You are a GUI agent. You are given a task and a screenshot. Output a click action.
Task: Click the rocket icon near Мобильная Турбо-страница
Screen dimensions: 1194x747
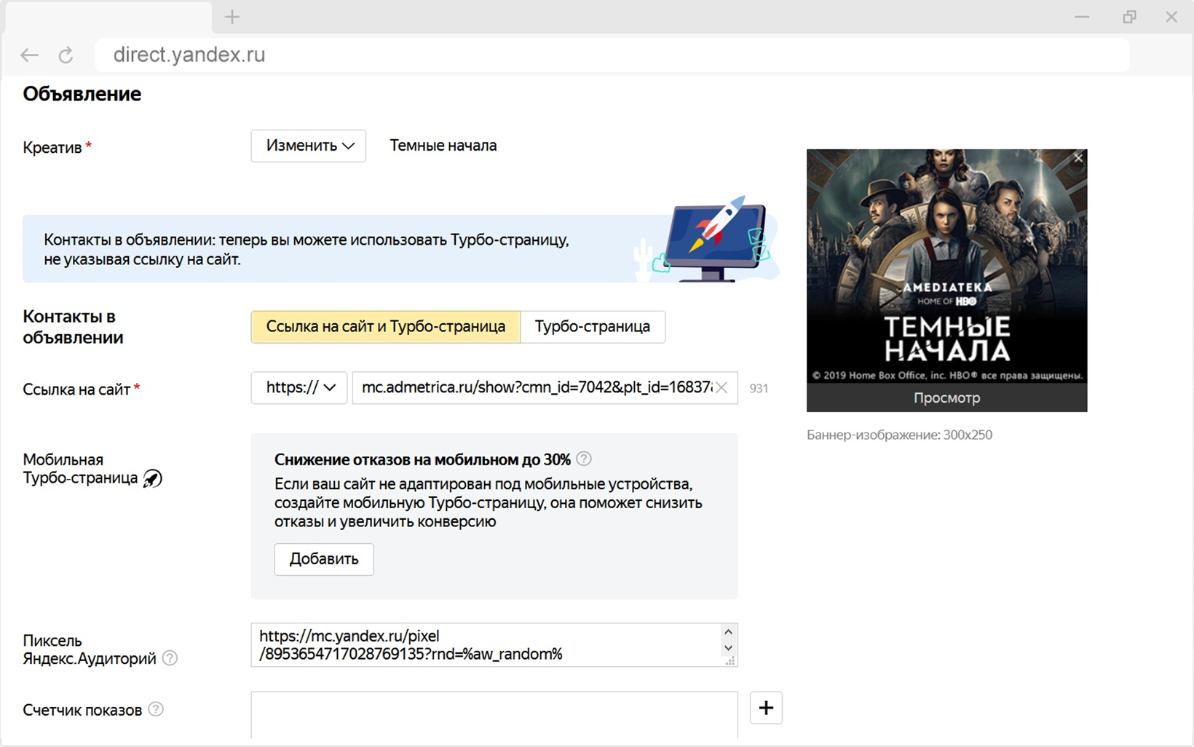click(152, 478)
